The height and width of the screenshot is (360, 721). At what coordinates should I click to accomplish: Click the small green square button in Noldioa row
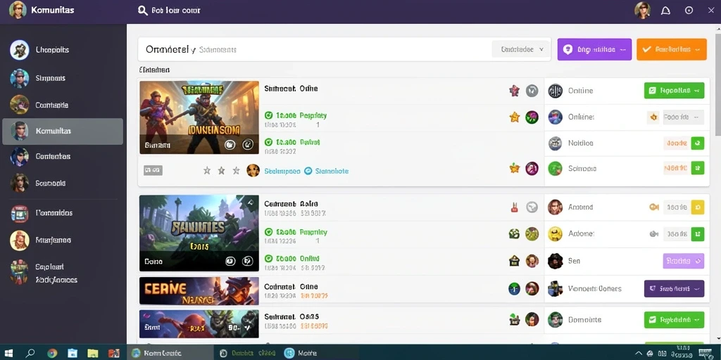pyautogui.click(x=698, y=143)
